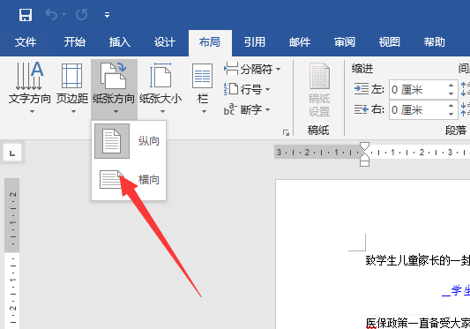Switch to the 插入 ribbon tab

[x=120, y=42]
